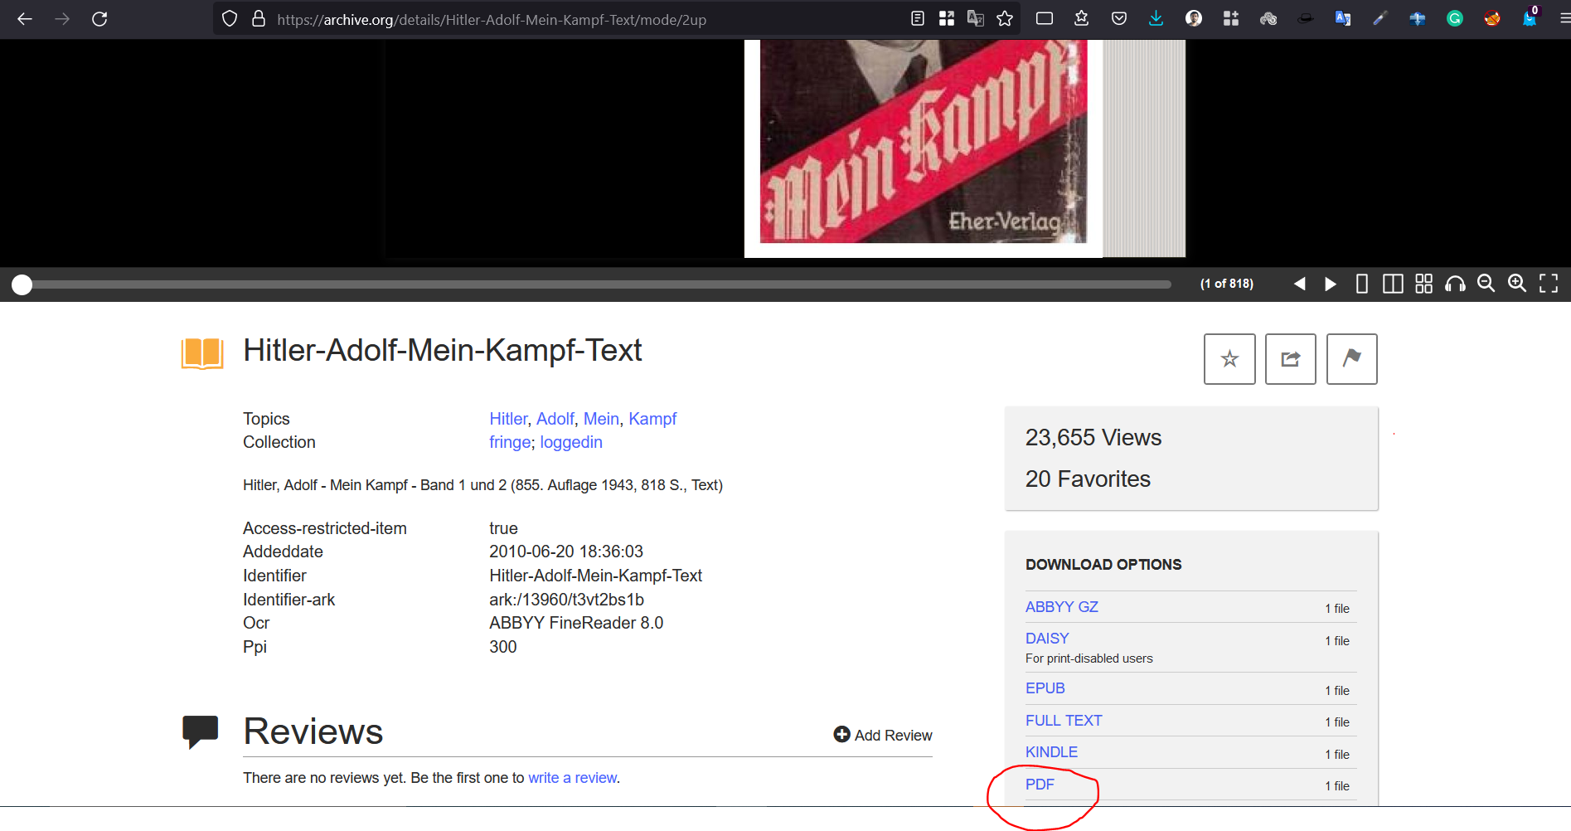Open the Firefox downloads panel
Image resolution: width=1571 pixels, height=831 pixels.
(x=1156, y=19)
